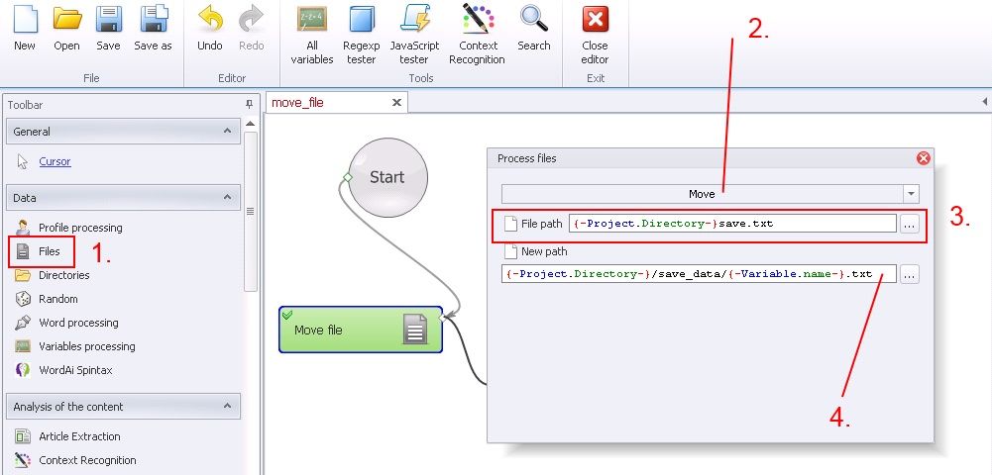The width and height of the screenshot is (992, 475).
Task: Launch the JavaScript tester
Action: (x=414, y=21)
